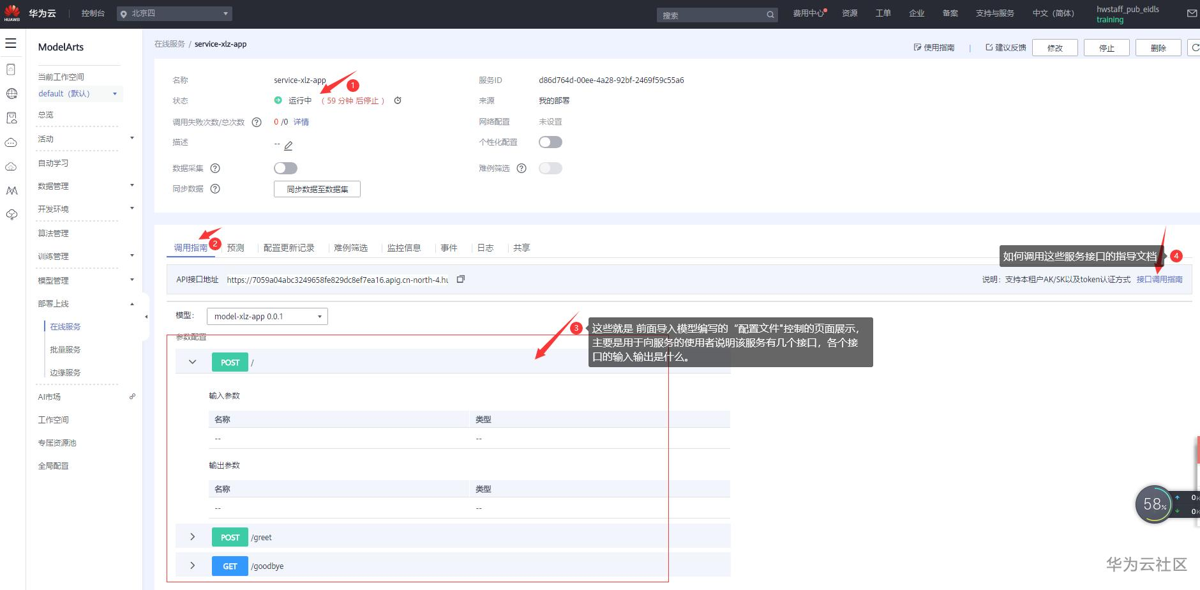
Task: Toggle the 个性化配置 switch
Action: pyautogui.click(x=550, y=142)
